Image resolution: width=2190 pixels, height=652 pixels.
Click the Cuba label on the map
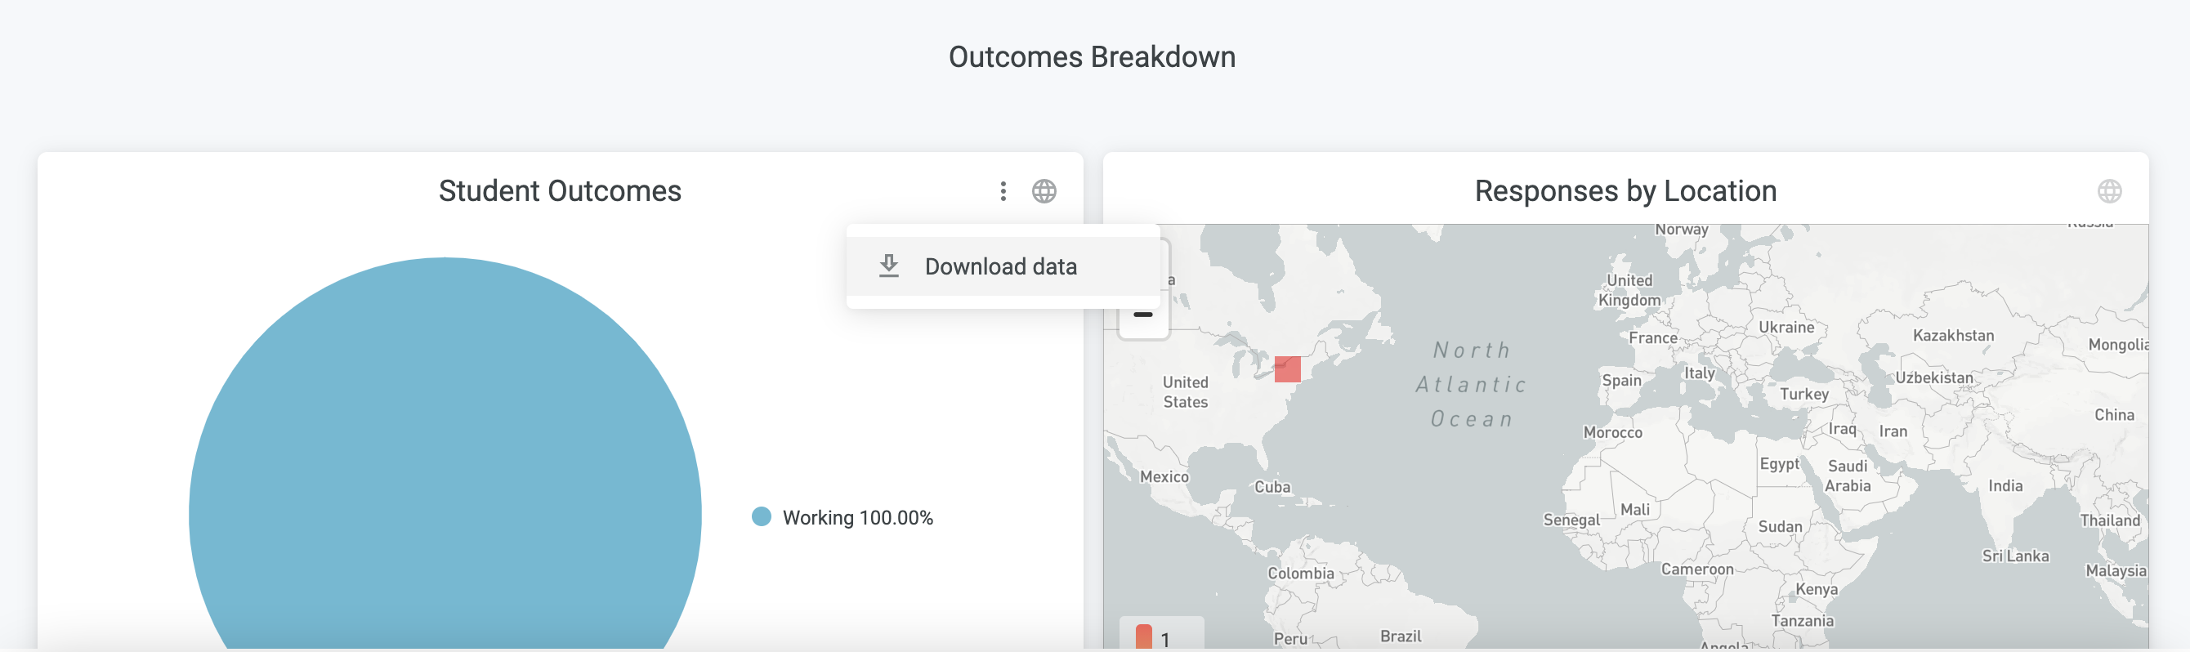(x=1272, y=487)
